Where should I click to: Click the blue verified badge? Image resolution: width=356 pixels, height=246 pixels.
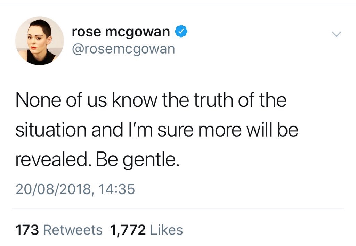(181, 32)
